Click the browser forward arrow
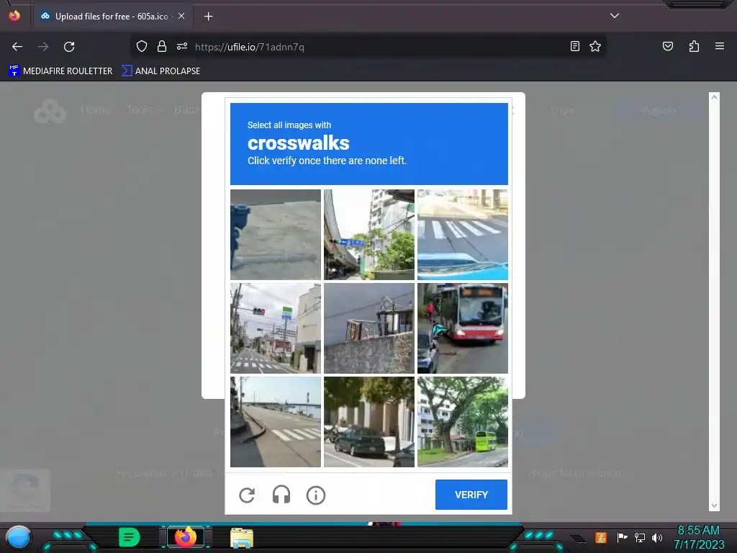Viewport: 737px width, 553px height. [x=43, y=47]
